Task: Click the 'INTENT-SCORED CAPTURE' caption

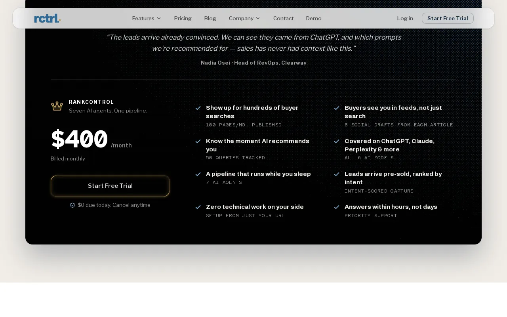Action: pos(379,191)
